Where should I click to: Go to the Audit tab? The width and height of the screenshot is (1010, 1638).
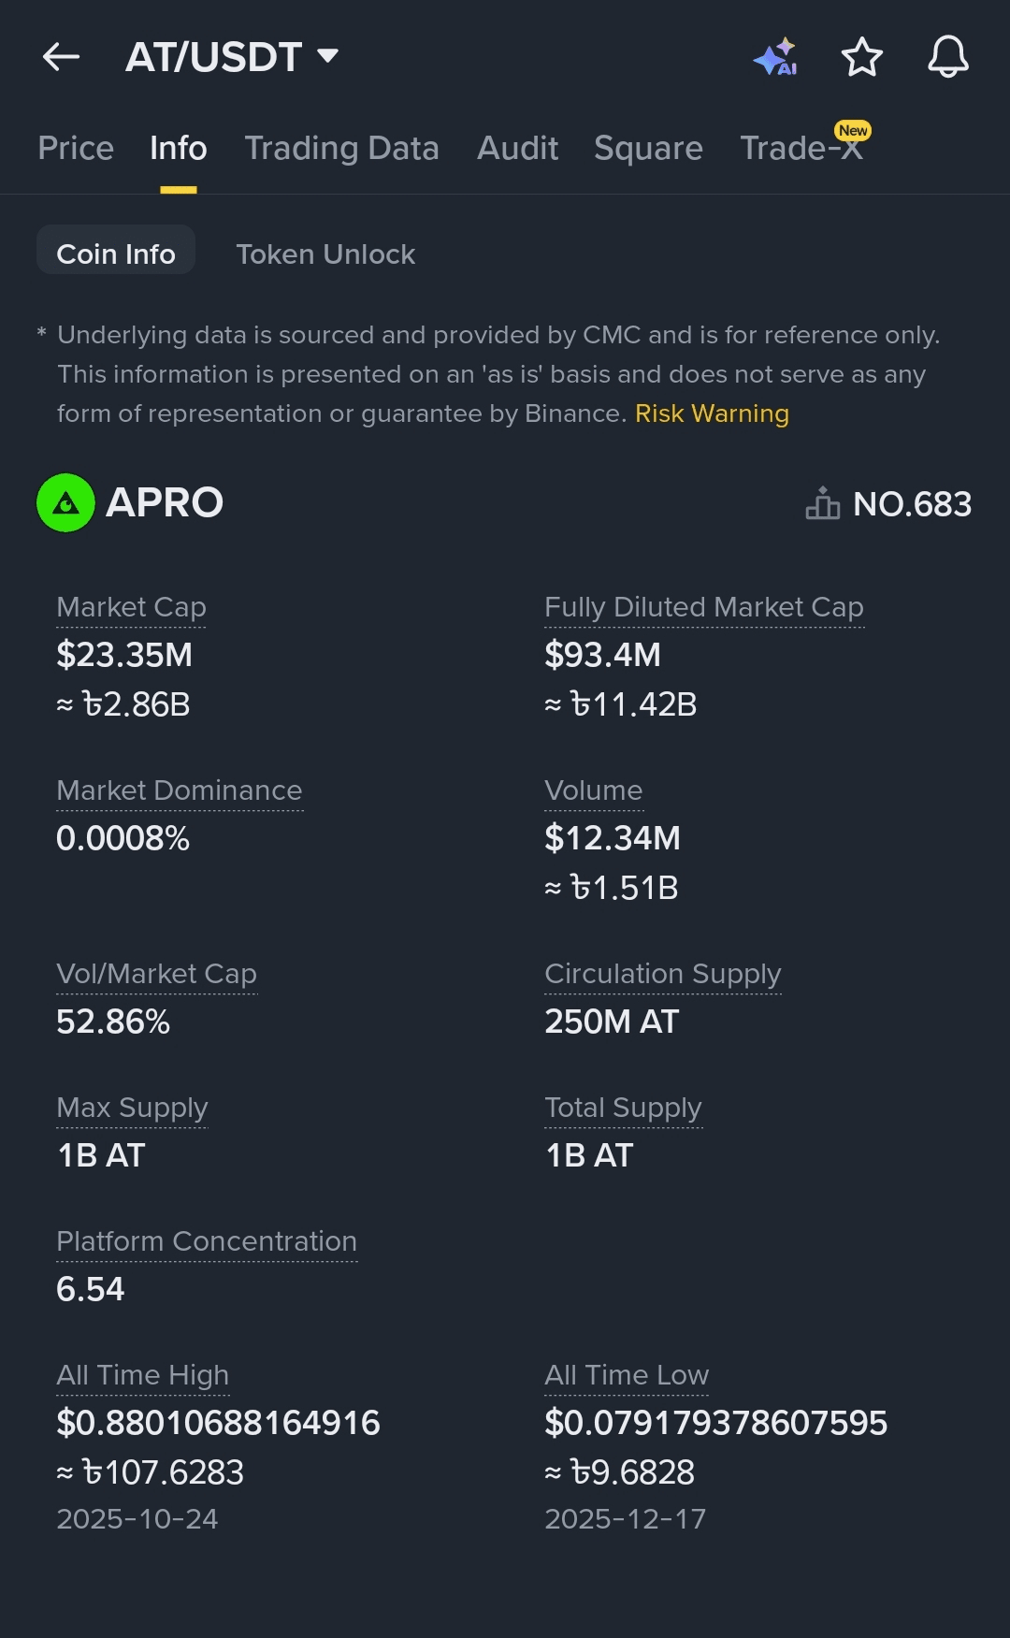point(517,148)
